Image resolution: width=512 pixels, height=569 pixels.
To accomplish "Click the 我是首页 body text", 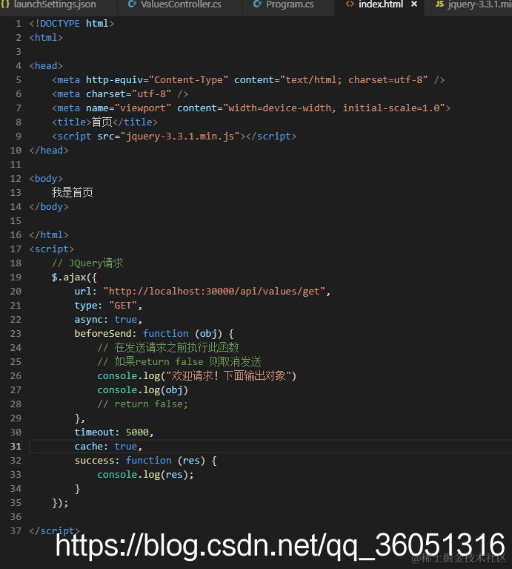I will coord(73,192).
